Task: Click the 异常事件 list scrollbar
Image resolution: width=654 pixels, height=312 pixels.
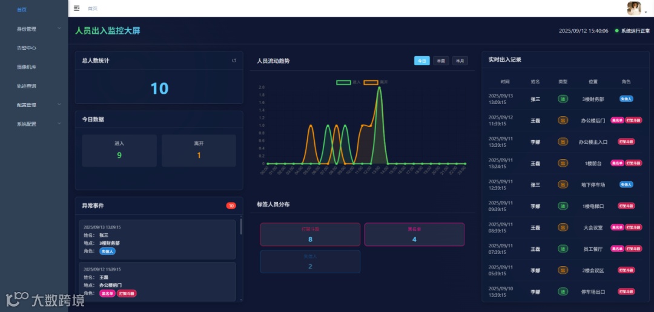Action: coord(240,227)
